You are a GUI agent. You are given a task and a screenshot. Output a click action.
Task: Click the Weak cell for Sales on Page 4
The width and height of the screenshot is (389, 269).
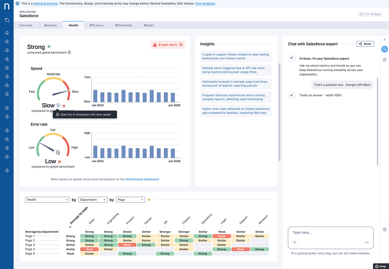89,249
